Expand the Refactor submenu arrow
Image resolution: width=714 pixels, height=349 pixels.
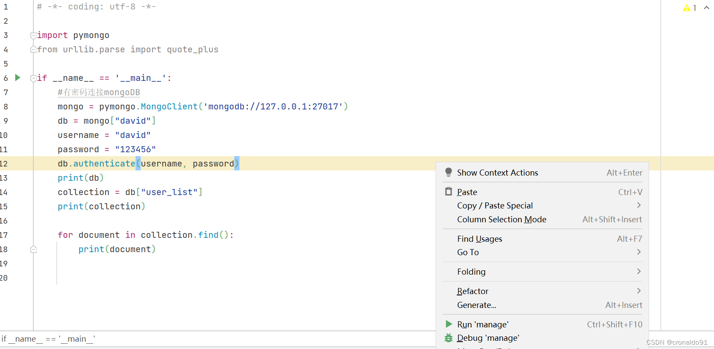(639, 291)
